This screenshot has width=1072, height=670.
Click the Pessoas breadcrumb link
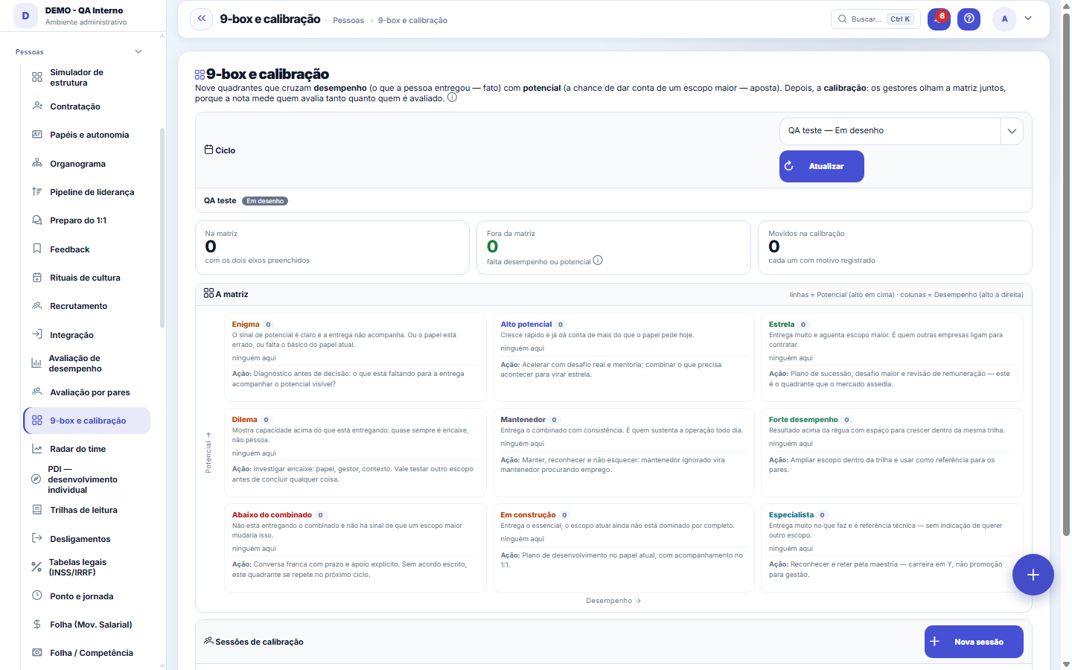pyautogui.click(x=348, y=20)
